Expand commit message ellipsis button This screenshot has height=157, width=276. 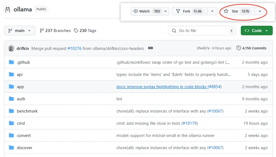(151, 48)
